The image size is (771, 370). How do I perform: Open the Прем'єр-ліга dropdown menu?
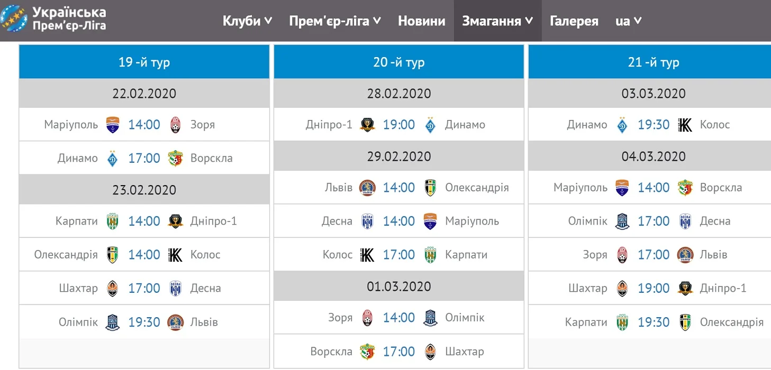point(335,21)
